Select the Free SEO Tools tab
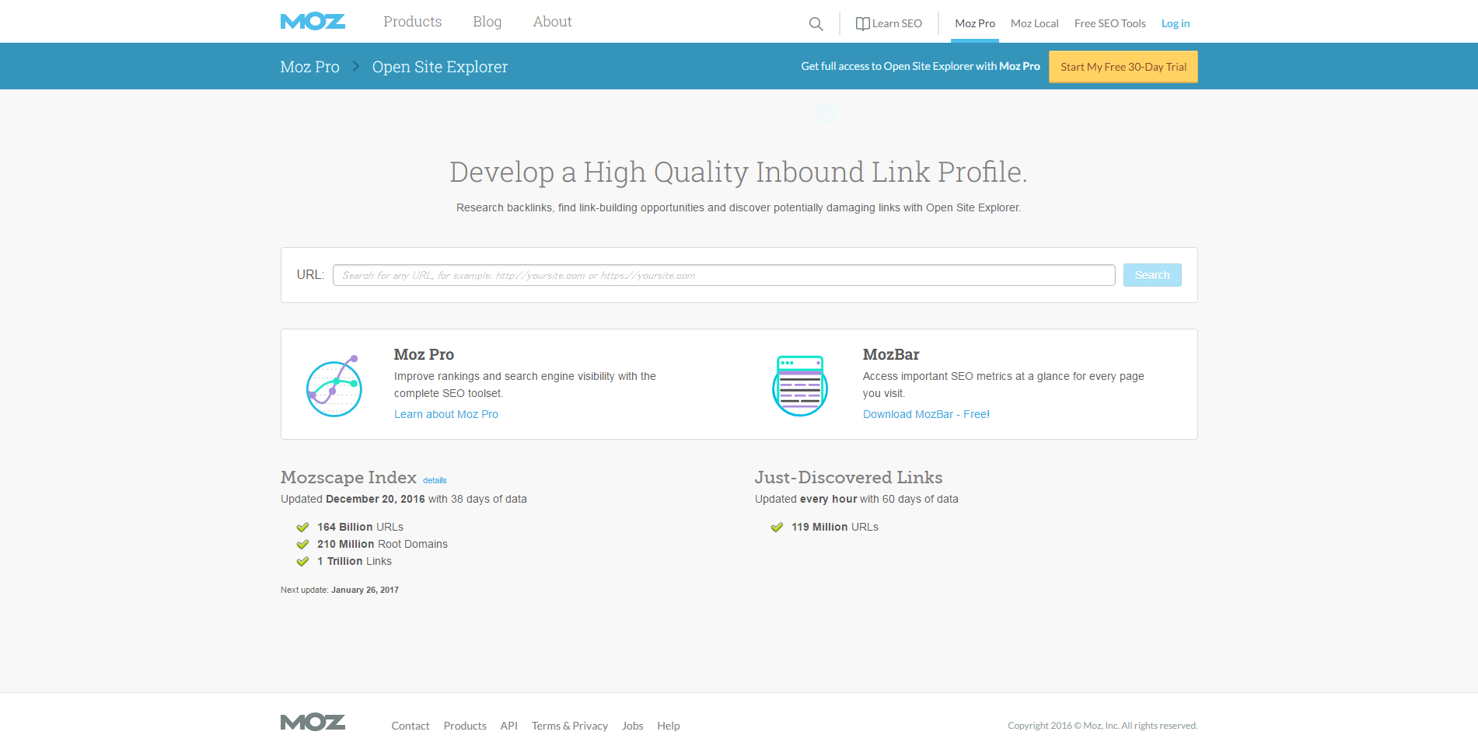This screenshot has height=756, width=1478. point(1109,24)
